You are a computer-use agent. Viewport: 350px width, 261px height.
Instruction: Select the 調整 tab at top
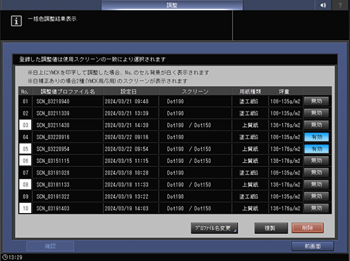point(172,5)
